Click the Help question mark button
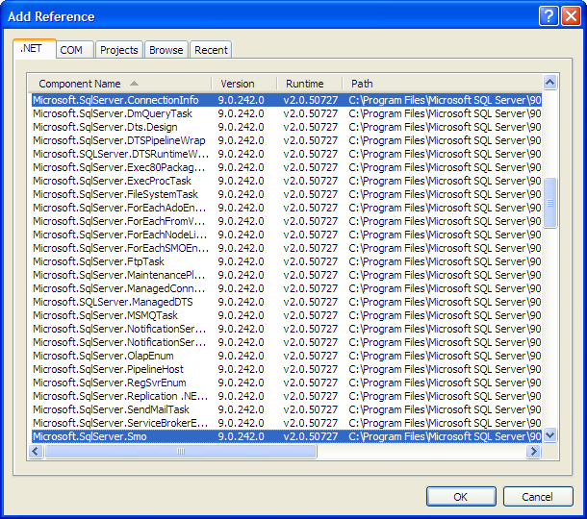Screen dimensions: 587x519 (549, 16)
